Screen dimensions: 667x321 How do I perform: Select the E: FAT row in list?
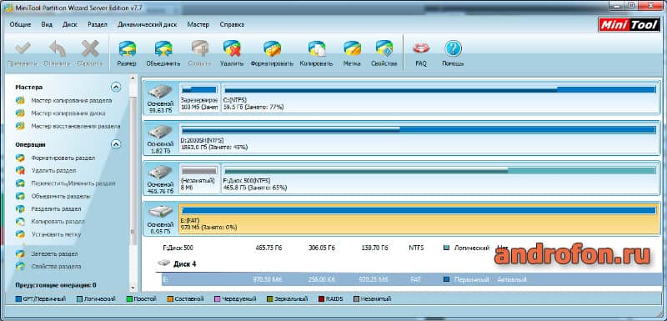pyautogui.click(x=412, y=279)
